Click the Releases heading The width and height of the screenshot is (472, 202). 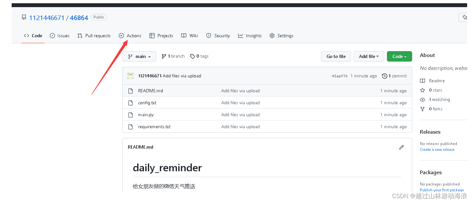[x=430, y=132]
